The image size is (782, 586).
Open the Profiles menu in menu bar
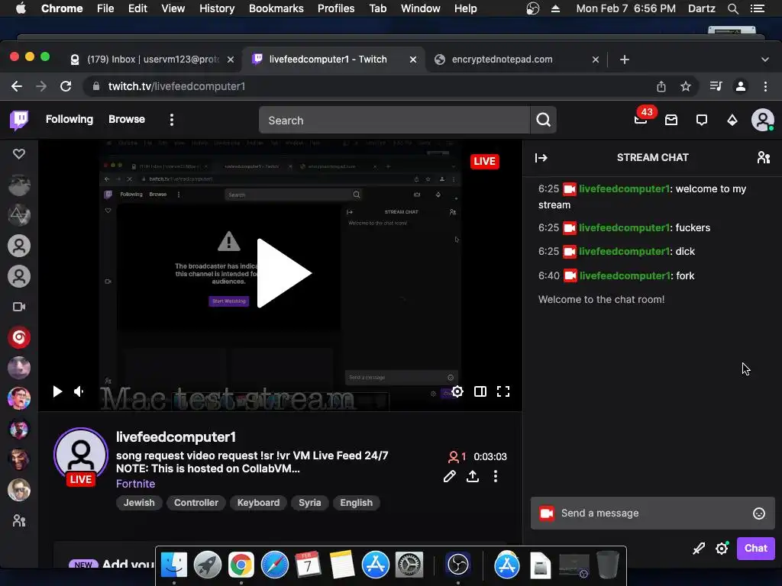[x=336, y=8]
